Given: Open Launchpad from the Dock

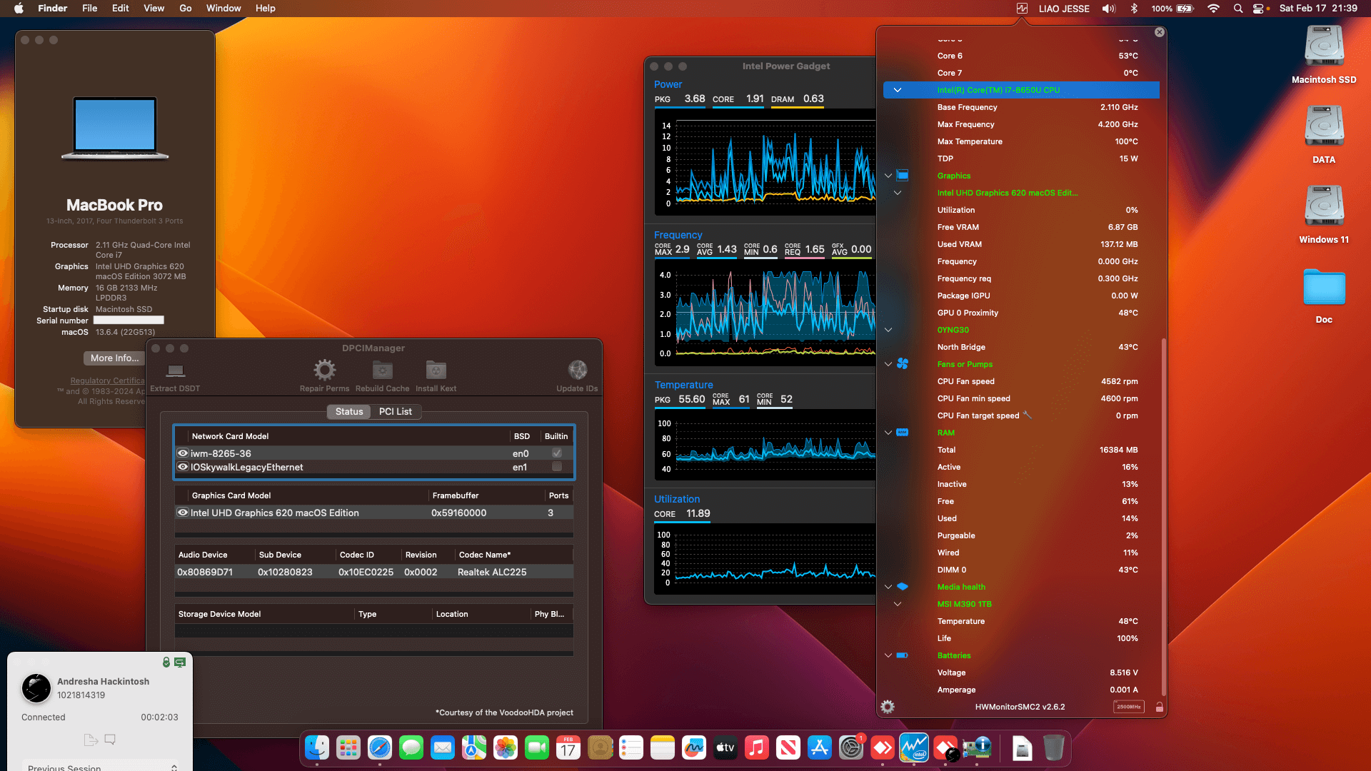Looking at the screenshot, I should click(348, 747).
